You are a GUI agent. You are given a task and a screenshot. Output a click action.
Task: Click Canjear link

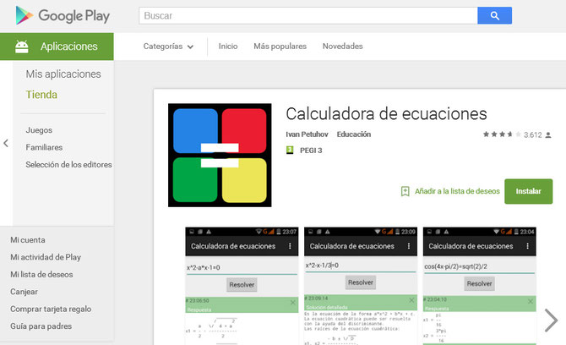[x=24, y=292]
